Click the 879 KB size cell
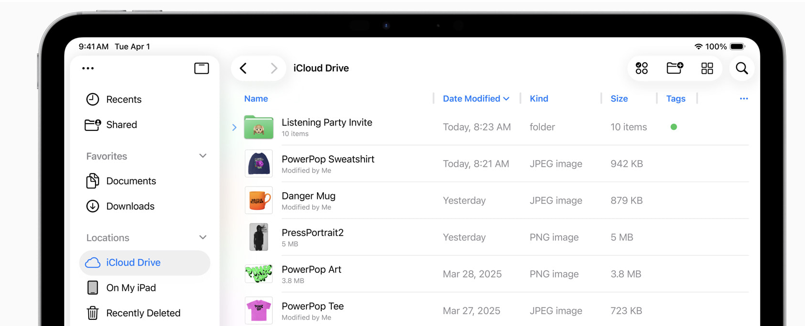Screen dimensions: 805x326 tap(626, 200)
